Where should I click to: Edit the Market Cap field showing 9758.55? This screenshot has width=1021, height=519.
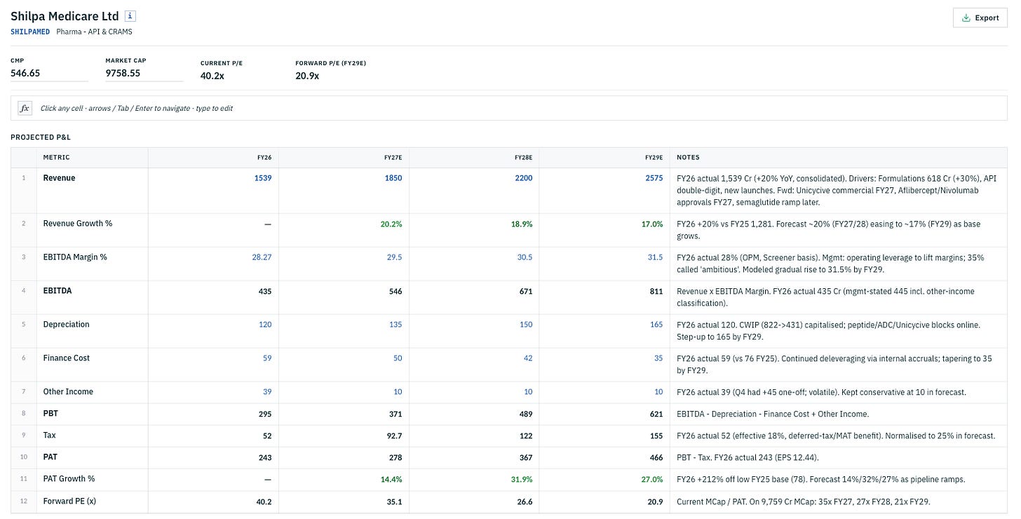click(144, 73)
